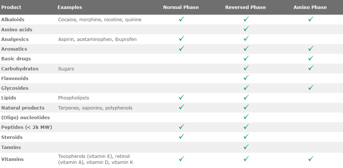Click the Lipids Normal Phase checkmark
The image size is (343, 168).
pyautogui.click(x=182, y=97)
